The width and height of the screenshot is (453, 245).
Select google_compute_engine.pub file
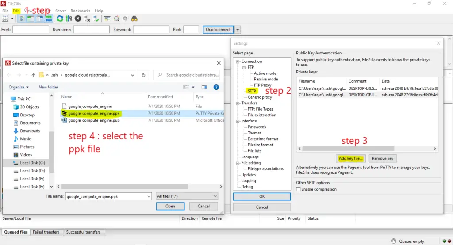pos(94,120)
